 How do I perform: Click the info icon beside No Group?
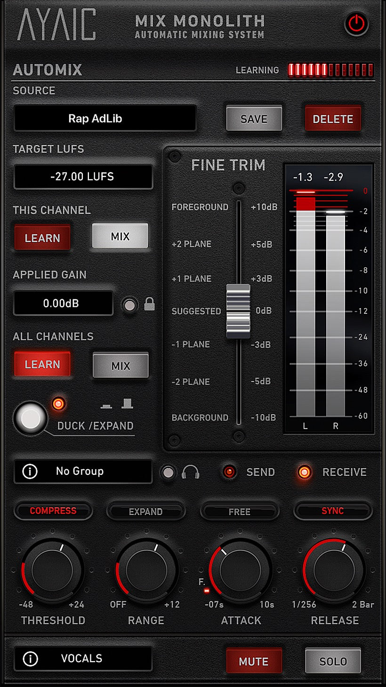coord(30,471)
